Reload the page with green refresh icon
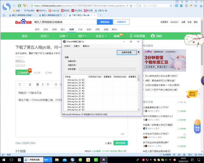This screenshot has height=163, width=204. pos(19,6)
